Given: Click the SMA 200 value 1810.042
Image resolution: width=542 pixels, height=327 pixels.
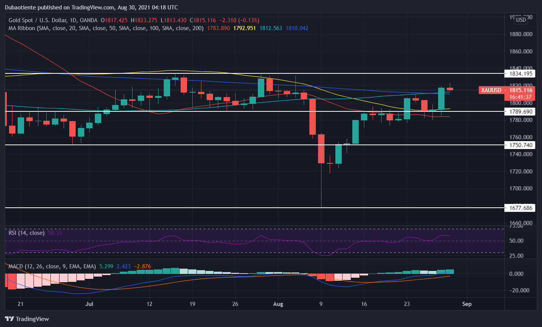Looking at the screenshot, I should (x=297, y=28).
